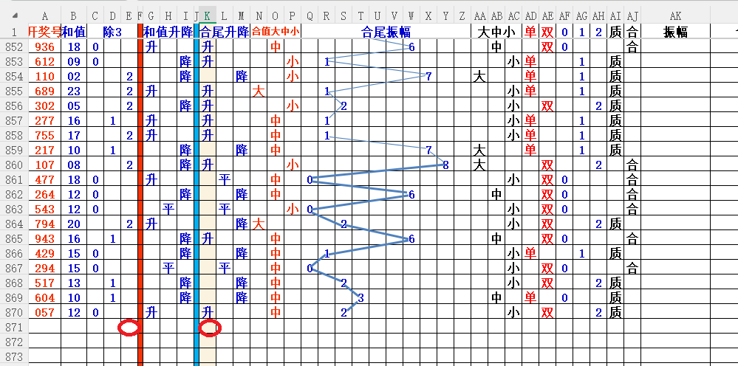This screenshot has width=738, height=366.
Task: Select row header 852
Action: pos(14,47)
